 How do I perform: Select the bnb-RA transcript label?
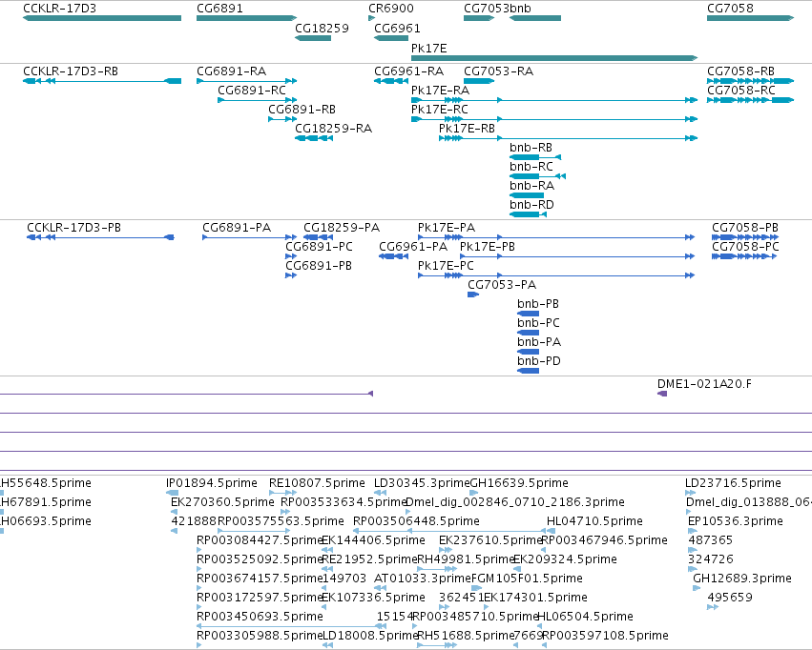pyautogui.click(x=531, y=186)
